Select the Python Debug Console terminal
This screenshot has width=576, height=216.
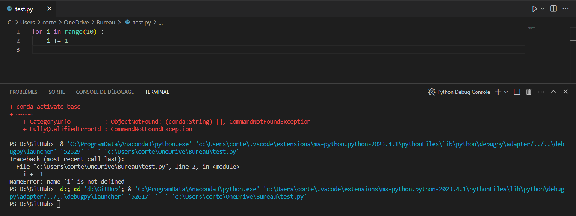pyautogui.click(x=459, y=92)
